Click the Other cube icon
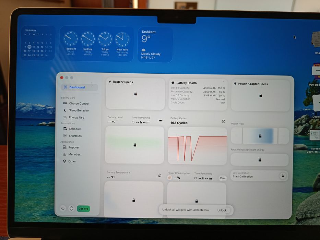The width and height of the screenshot is (320, 240). (x=64, y=161)
